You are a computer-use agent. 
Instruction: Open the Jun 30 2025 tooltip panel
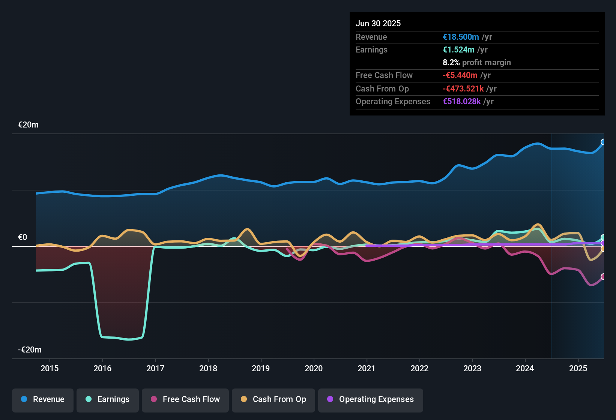[476, 64]
